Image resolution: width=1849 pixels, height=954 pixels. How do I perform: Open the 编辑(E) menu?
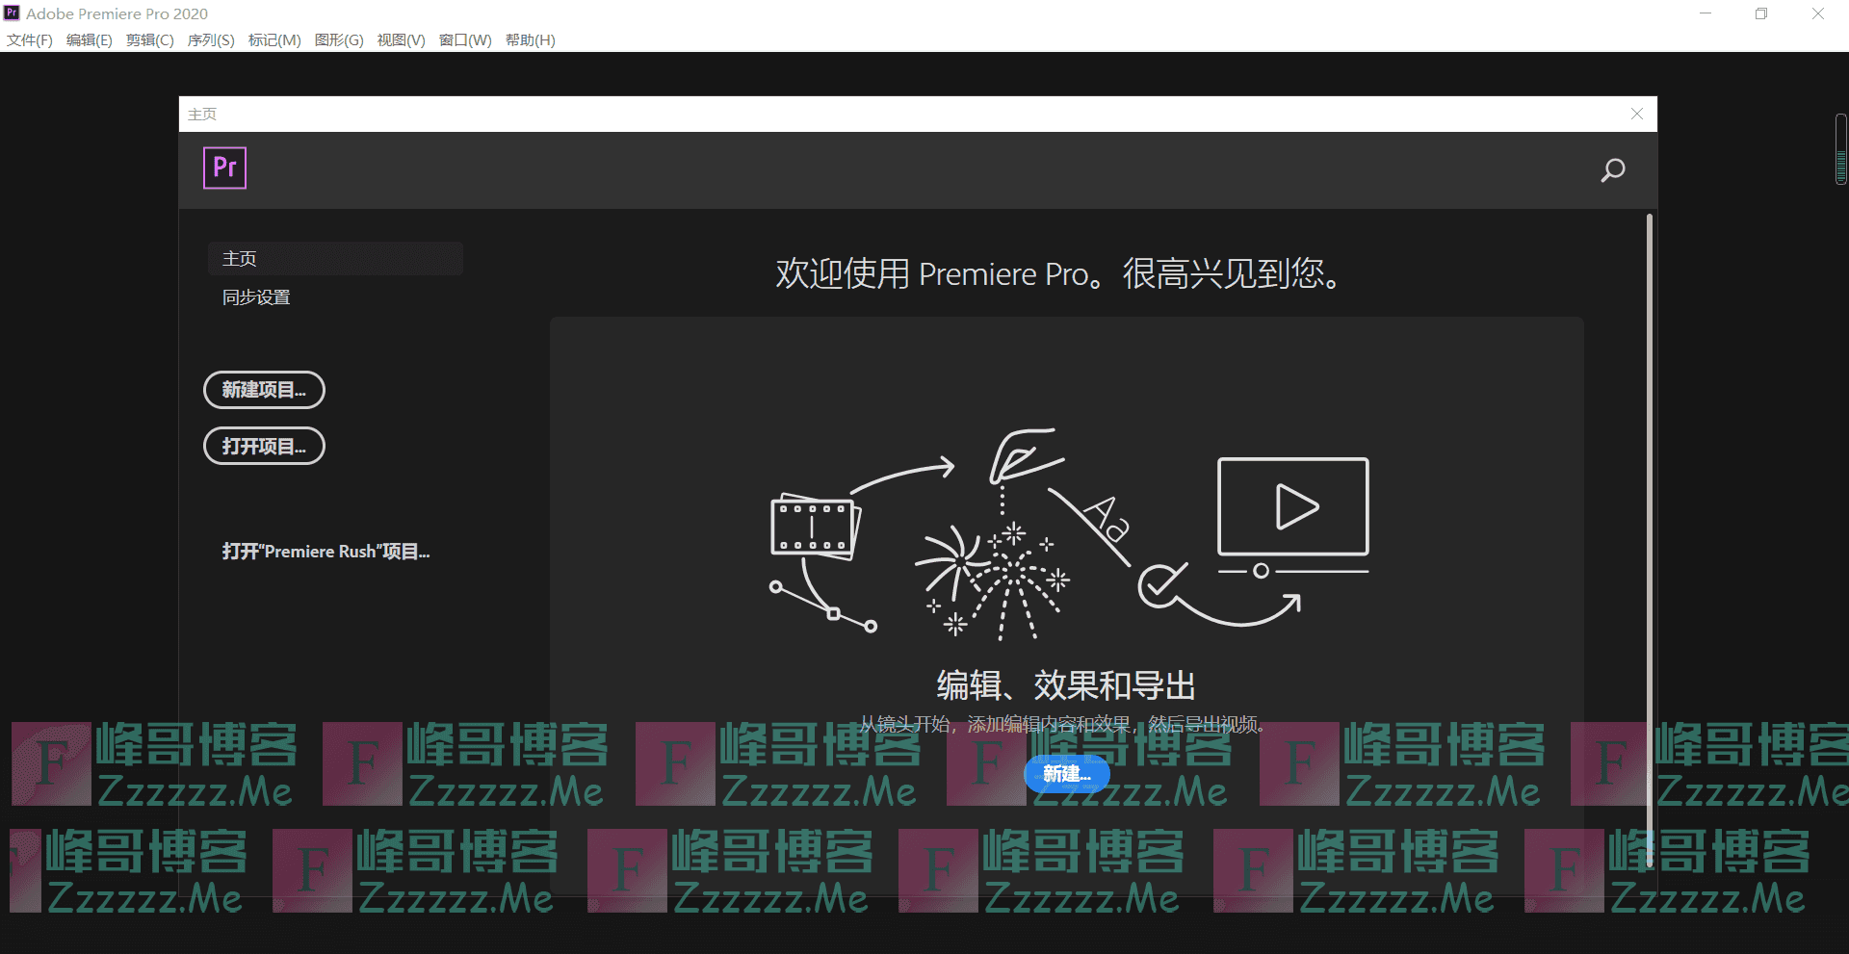89,40
